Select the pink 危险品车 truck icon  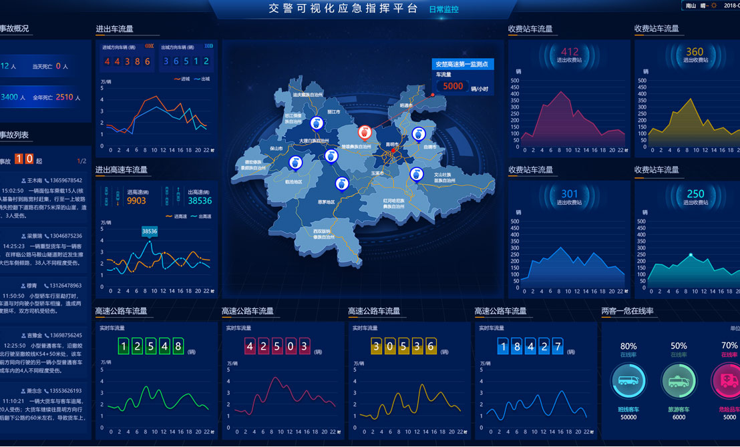(x=727, y=382)
